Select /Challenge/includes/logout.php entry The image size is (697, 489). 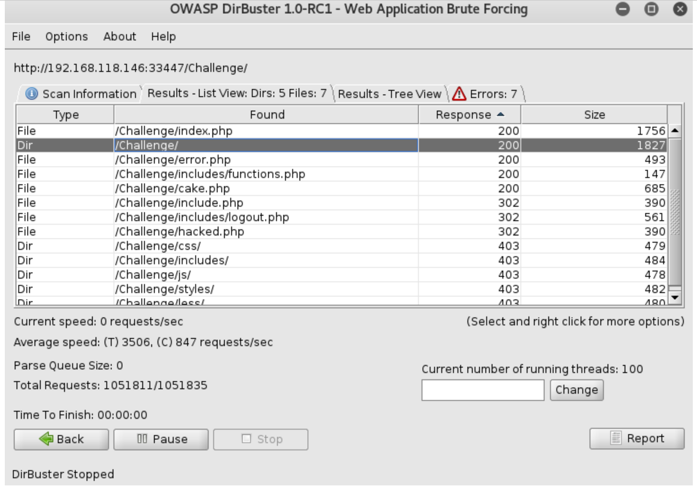(341, 217)
